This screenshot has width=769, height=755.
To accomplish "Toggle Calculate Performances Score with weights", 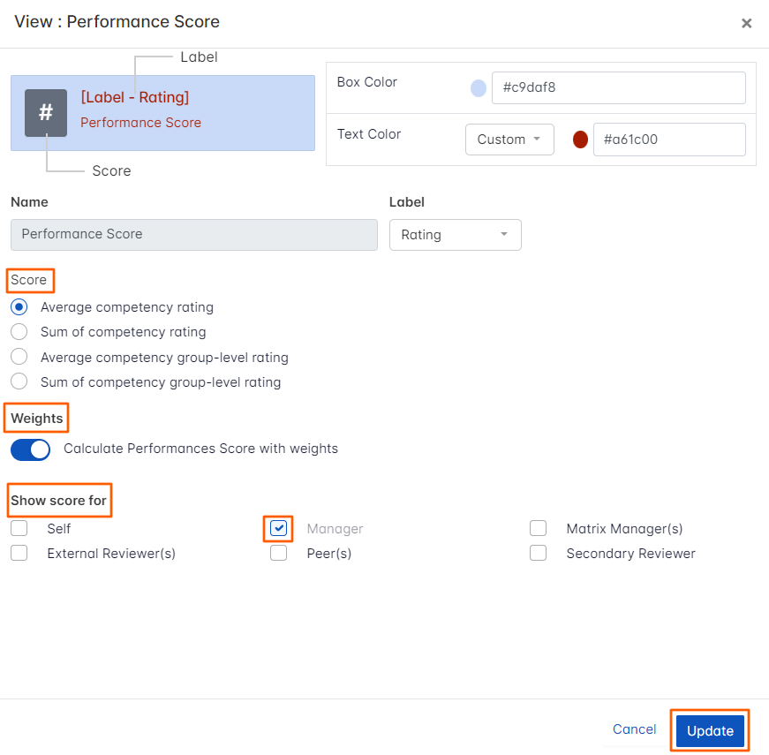I will point(31,449).
